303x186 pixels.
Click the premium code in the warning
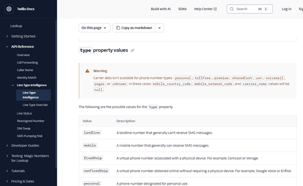(x=221, y=78)
